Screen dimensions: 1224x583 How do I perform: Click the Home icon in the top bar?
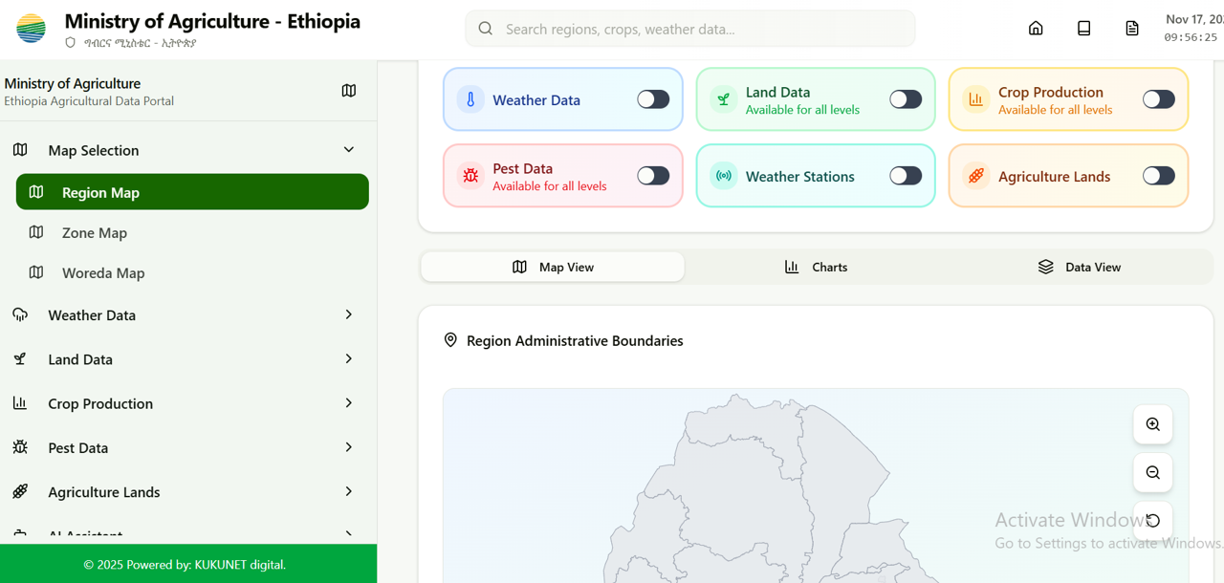pos(1036,28)
